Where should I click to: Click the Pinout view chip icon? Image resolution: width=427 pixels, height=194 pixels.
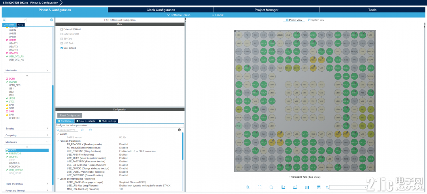pyautogui.click(x=287, y=20)
